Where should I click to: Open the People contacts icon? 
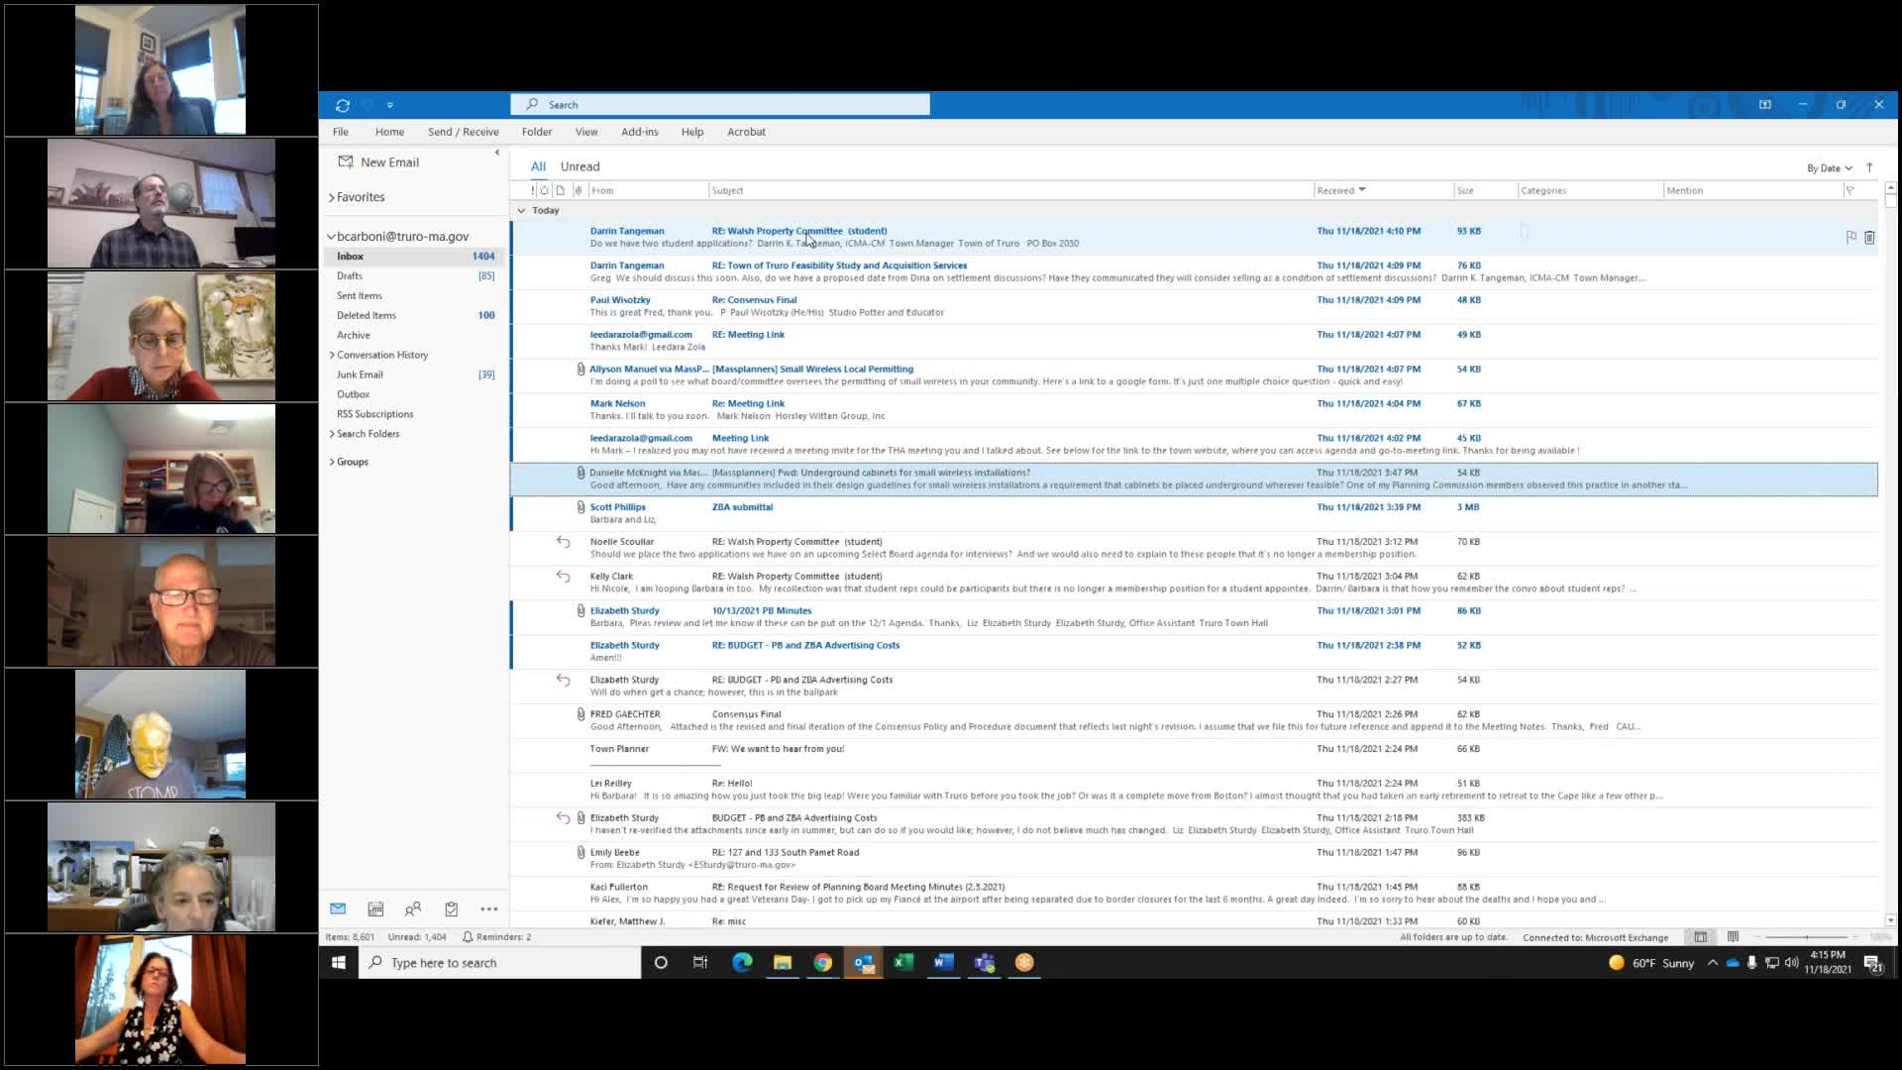point(413,909)
